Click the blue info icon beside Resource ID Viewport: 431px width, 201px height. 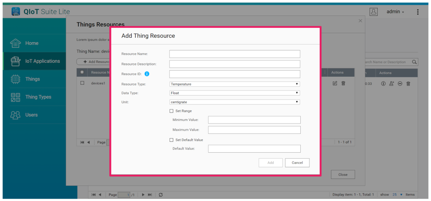click(x=146, y=74)
